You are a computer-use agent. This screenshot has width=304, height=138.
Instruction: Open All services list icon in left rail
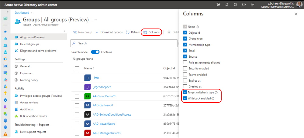coord(5,25)
